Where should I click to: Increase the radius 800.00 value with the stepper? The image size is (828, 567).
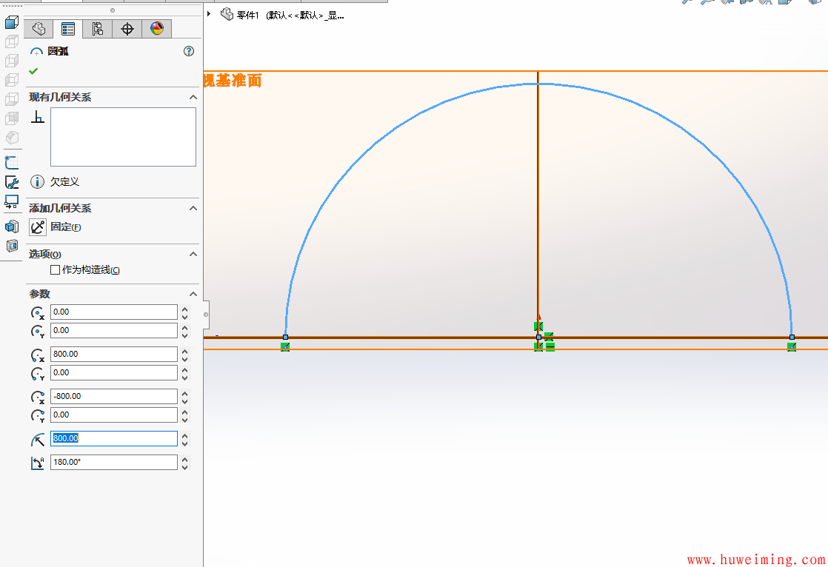coord(184,435)
